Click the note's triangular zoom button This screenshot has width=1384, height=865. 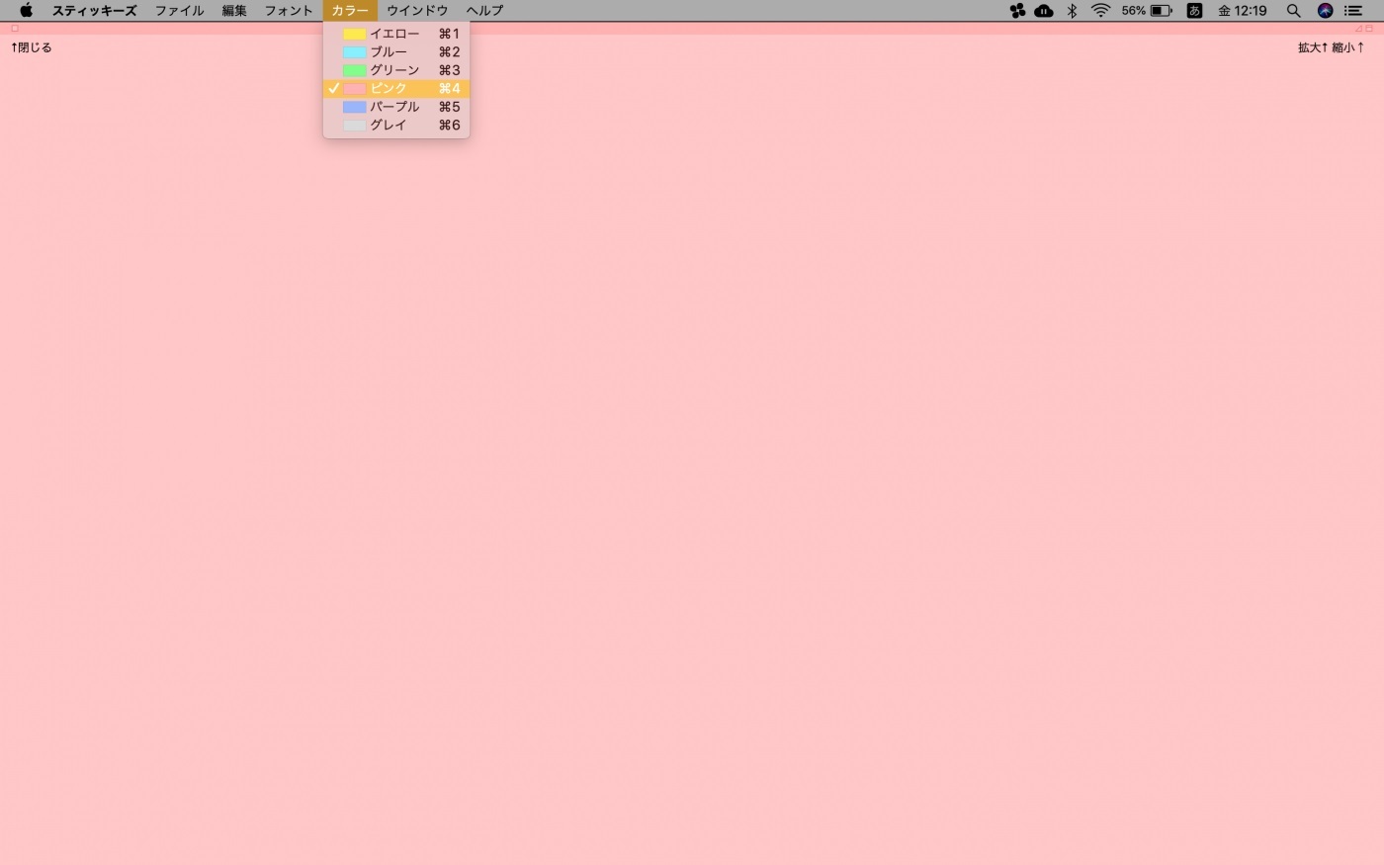pos(1358,29)
